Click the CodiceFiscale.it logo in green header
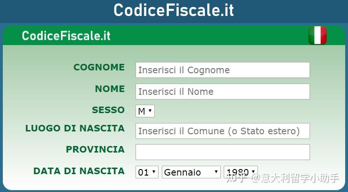Screen dimensions: 348x192 pyautogui.click(x=66, y=36)
